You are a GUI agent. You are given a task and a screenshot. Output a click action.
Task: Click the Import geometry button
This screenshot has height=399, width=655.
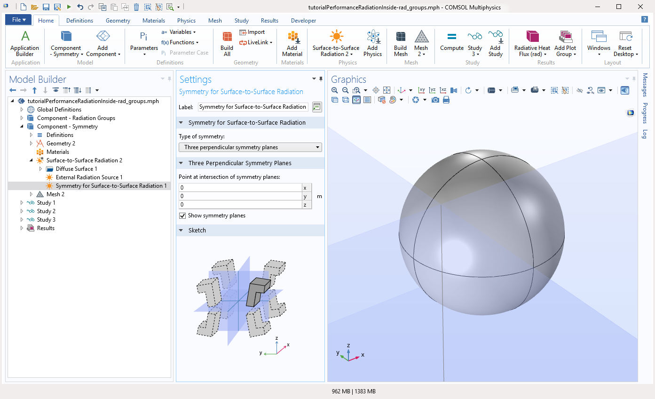(253, 32)
